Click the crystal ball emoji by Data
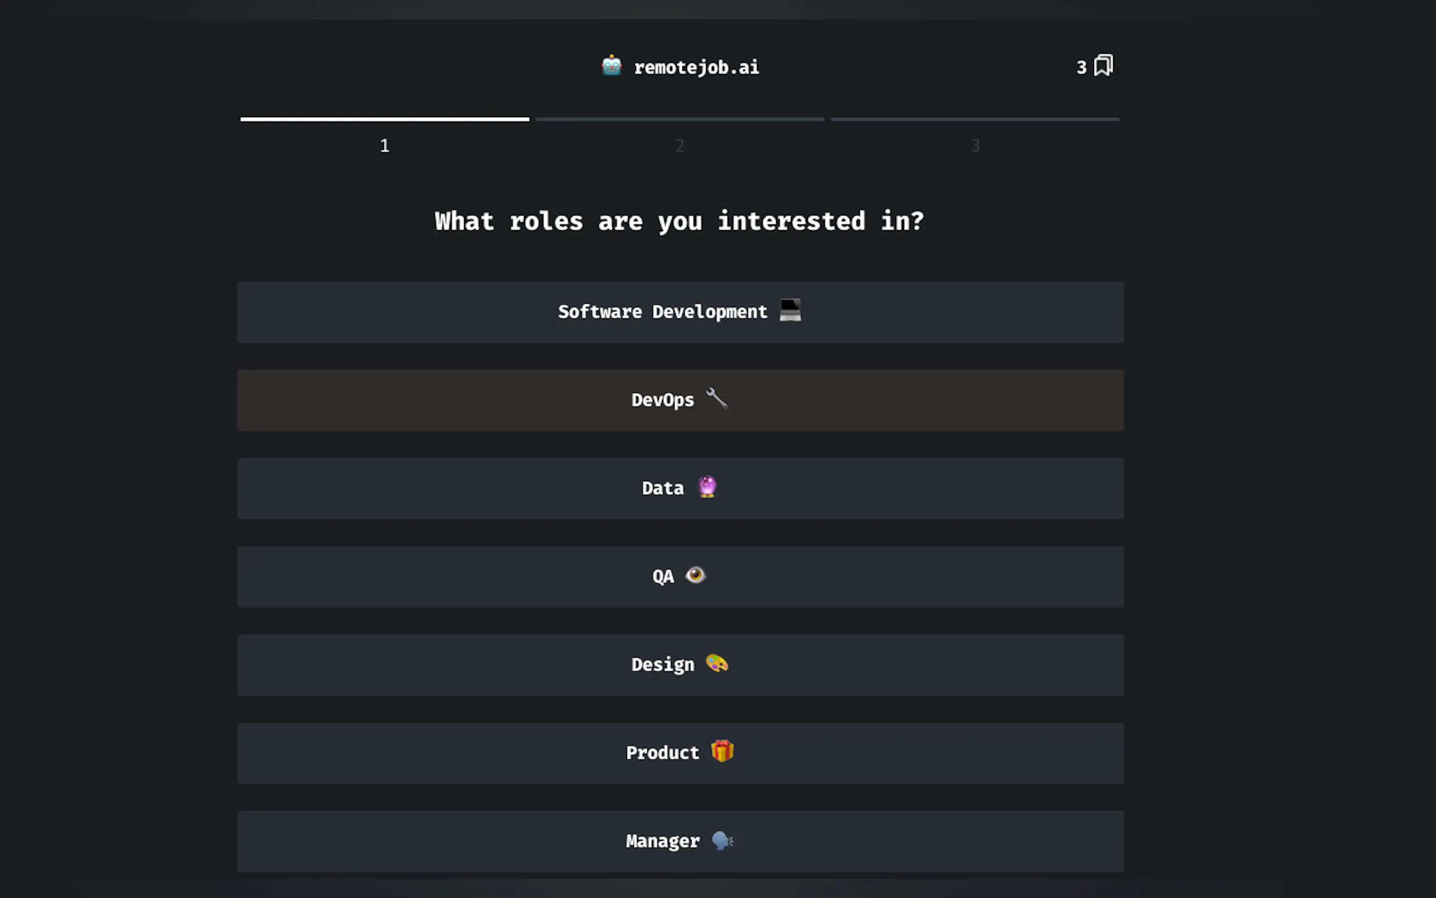 coord(707,487)
